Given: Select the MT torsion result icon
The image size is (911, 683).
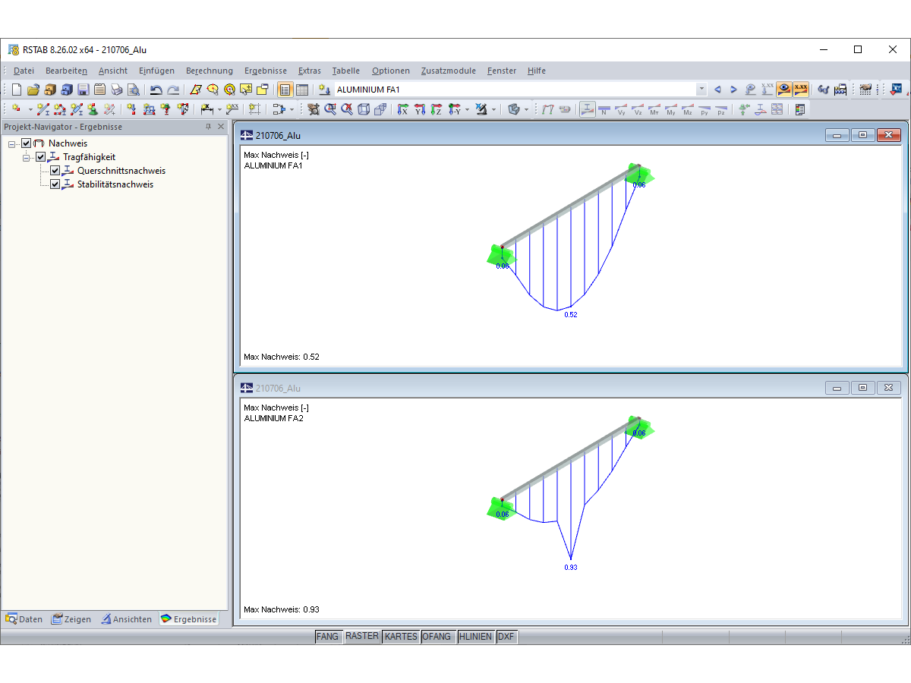Looking at the screenshot, I should 654,109.
